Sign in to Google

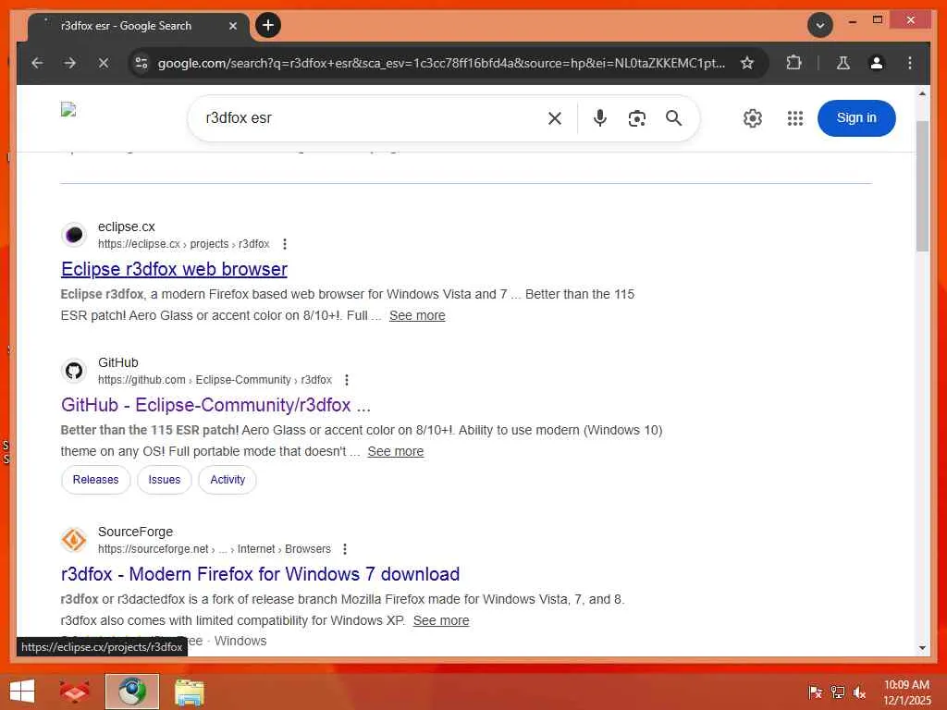856,117
